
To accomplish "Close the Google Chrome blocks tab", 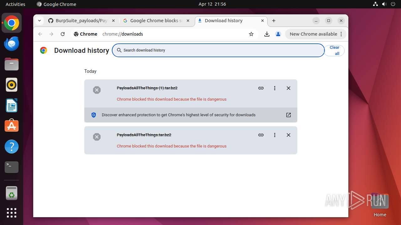I will point(188,21).
